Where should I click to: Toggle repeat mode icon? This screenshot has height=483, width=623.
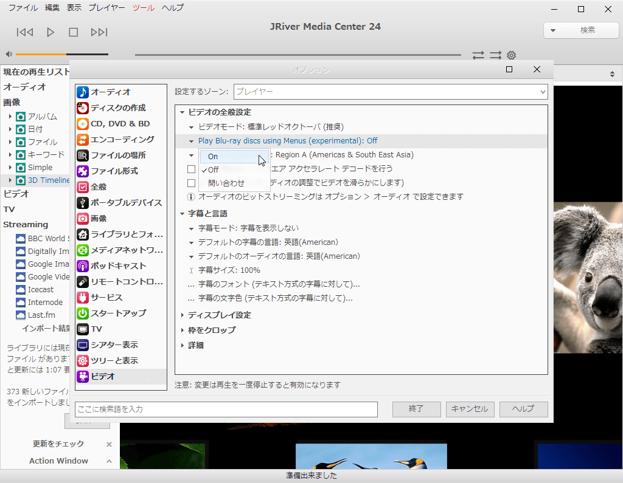(x=478, y=55)
